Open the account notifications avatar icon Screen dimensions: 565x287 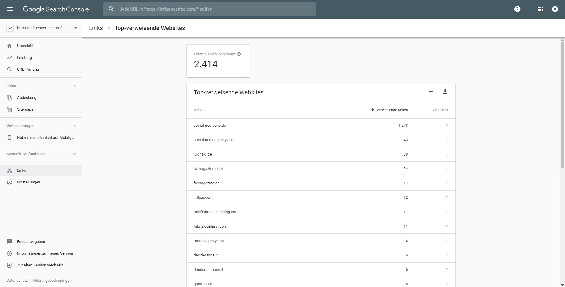coord(555,9)
